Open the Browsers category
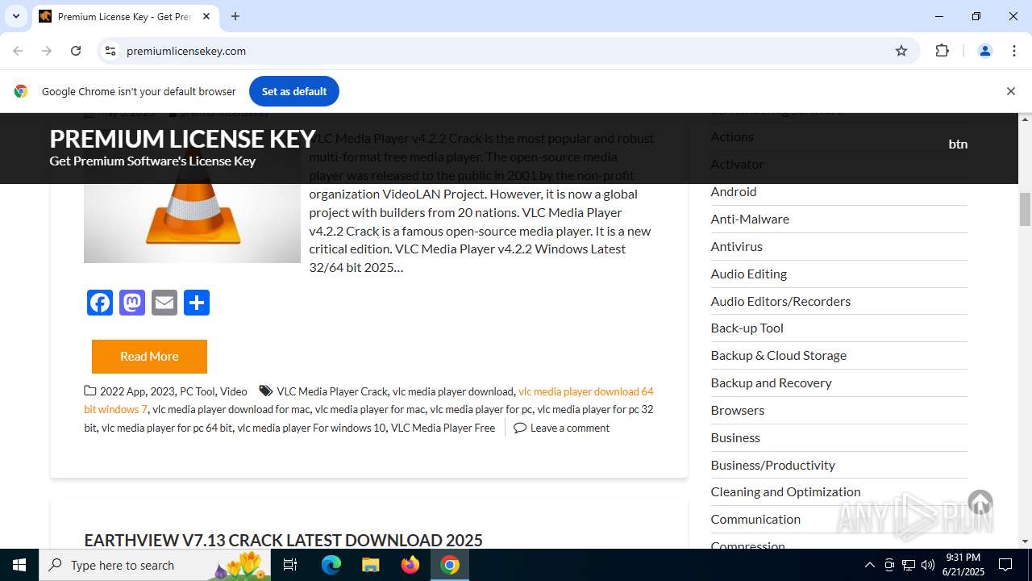Screen dimensions: 1032x581 coord(737,410)
